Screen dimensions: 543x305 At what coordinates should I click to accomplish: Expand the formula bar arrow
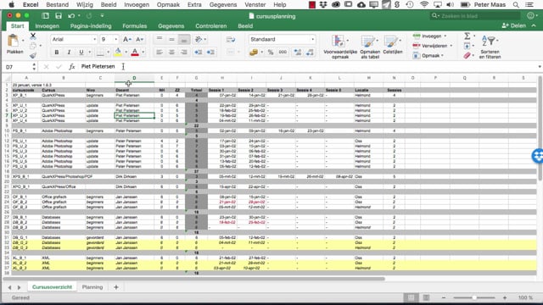click(540, 67)
